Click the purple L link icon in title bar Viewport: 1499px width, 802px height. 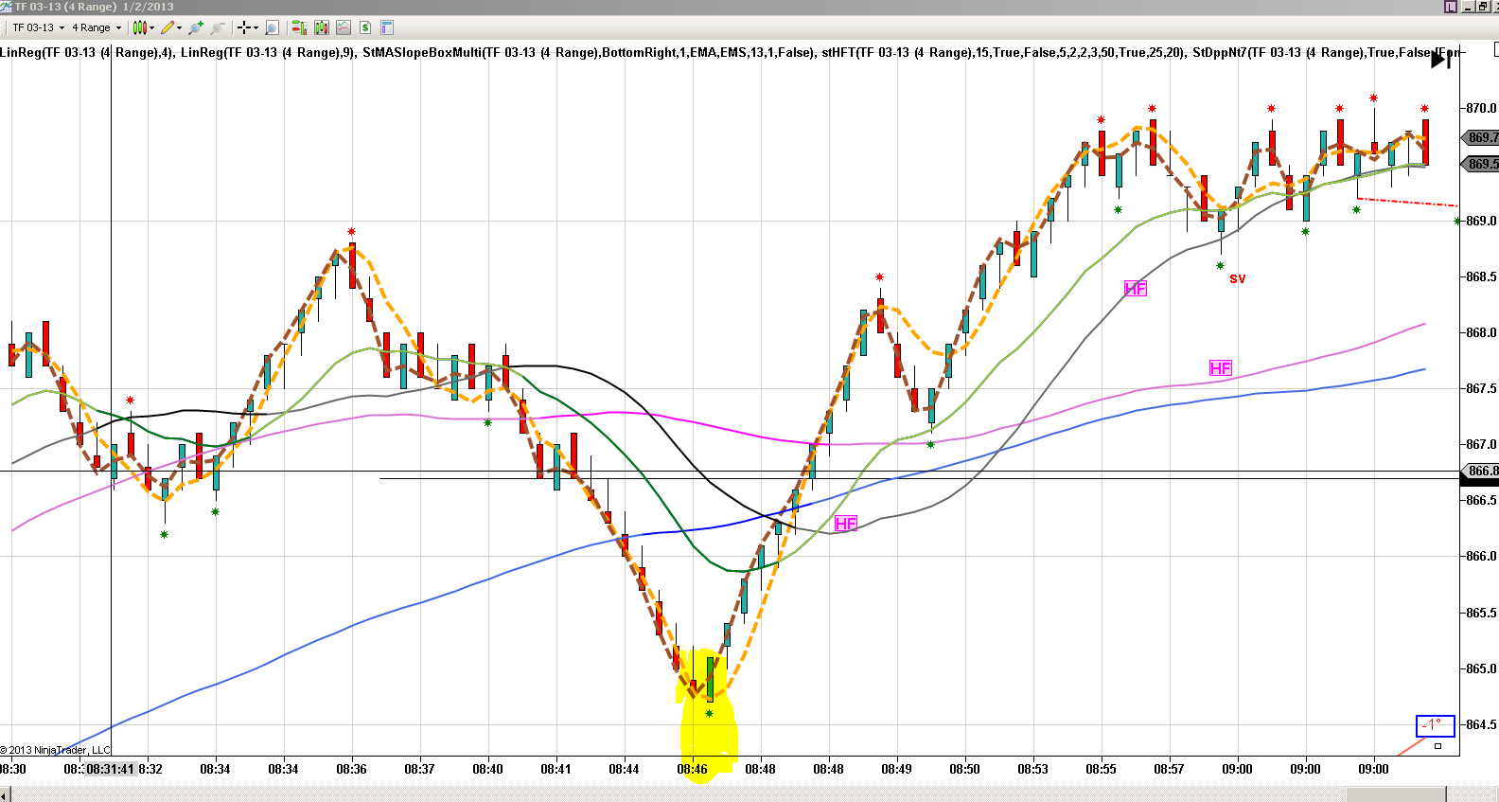1450,7
